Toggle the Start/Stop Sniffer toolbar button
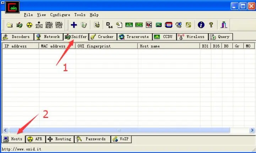The width and height of the screenshot is (256, 153). [20, 25]
